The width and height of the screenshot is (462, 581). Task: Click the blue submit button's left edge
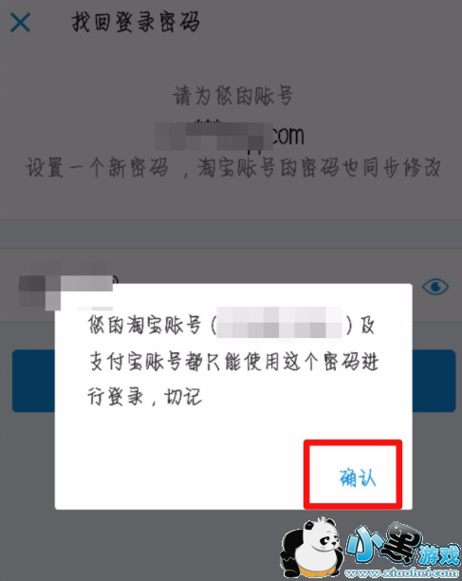tap(33, 381)
